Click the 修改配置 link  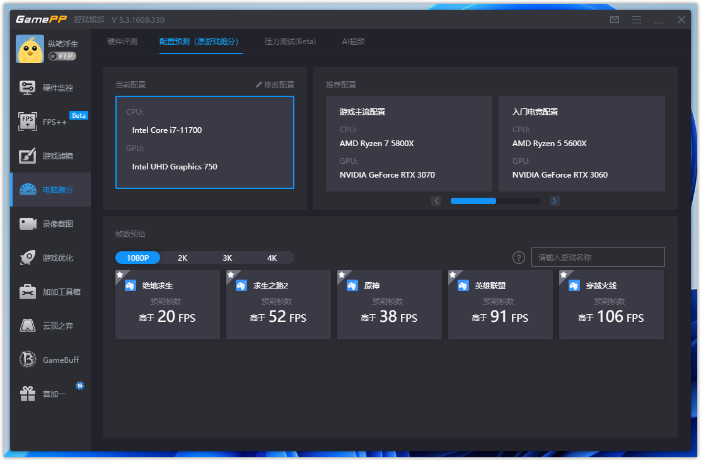coord(275,84)
